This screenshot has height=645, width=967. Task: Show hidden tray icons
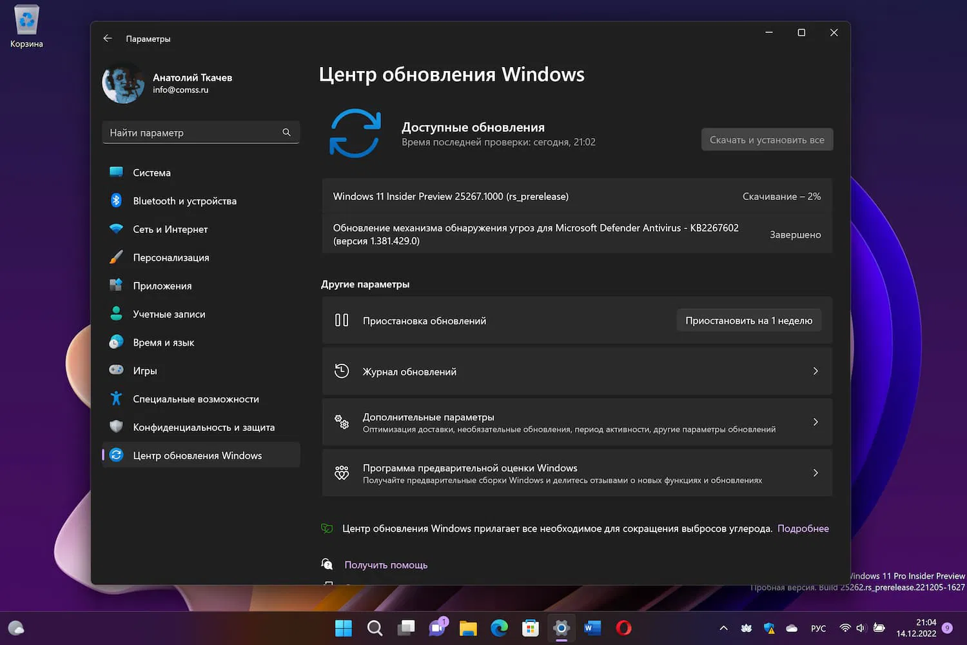click(x=723, y=628)
